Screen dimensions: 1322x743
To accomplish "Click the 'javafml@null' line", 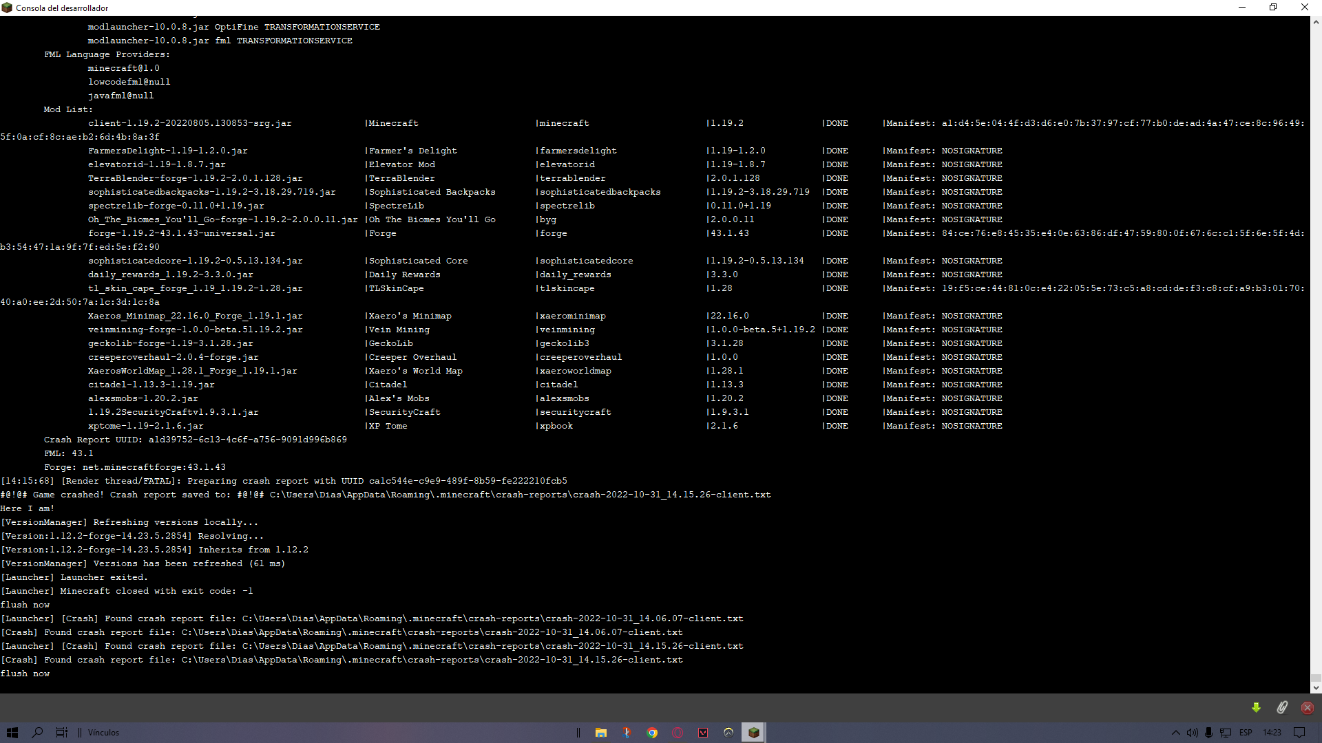I will click(121, 96).
